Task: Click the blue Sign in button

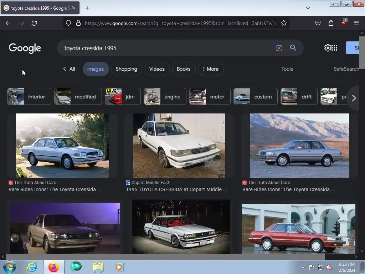Action: coord(352,48)
